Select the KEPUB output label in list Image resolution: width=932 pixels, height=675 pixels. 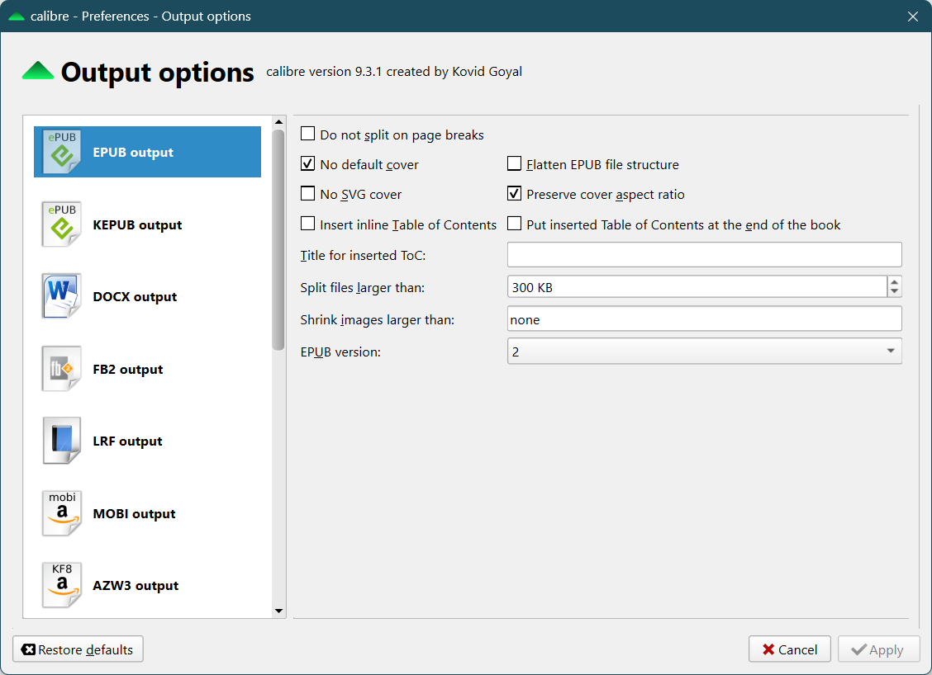(137, 224)
